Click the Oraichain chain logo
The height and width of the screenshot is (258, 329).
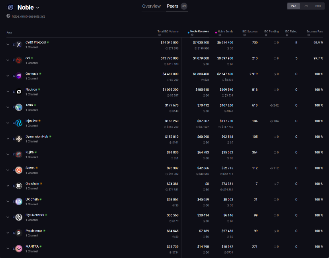[19, 186]
